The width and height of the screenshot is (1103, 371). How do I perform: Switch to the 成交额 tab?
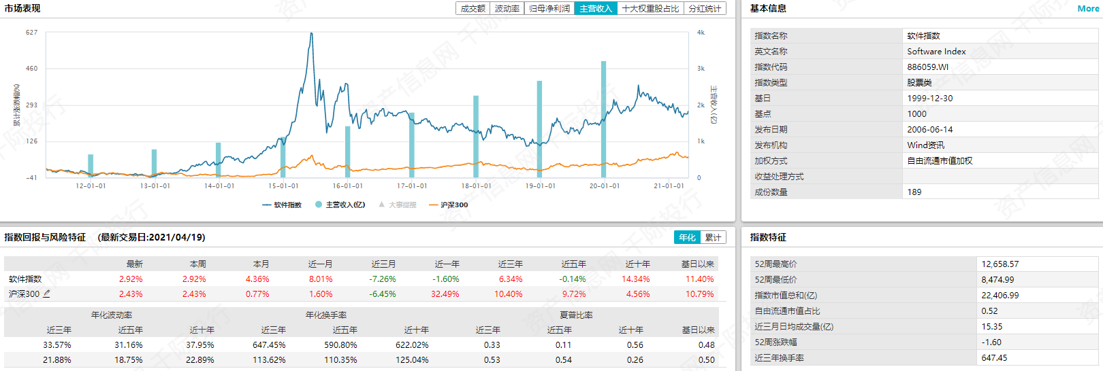click(x=473, y=9)
